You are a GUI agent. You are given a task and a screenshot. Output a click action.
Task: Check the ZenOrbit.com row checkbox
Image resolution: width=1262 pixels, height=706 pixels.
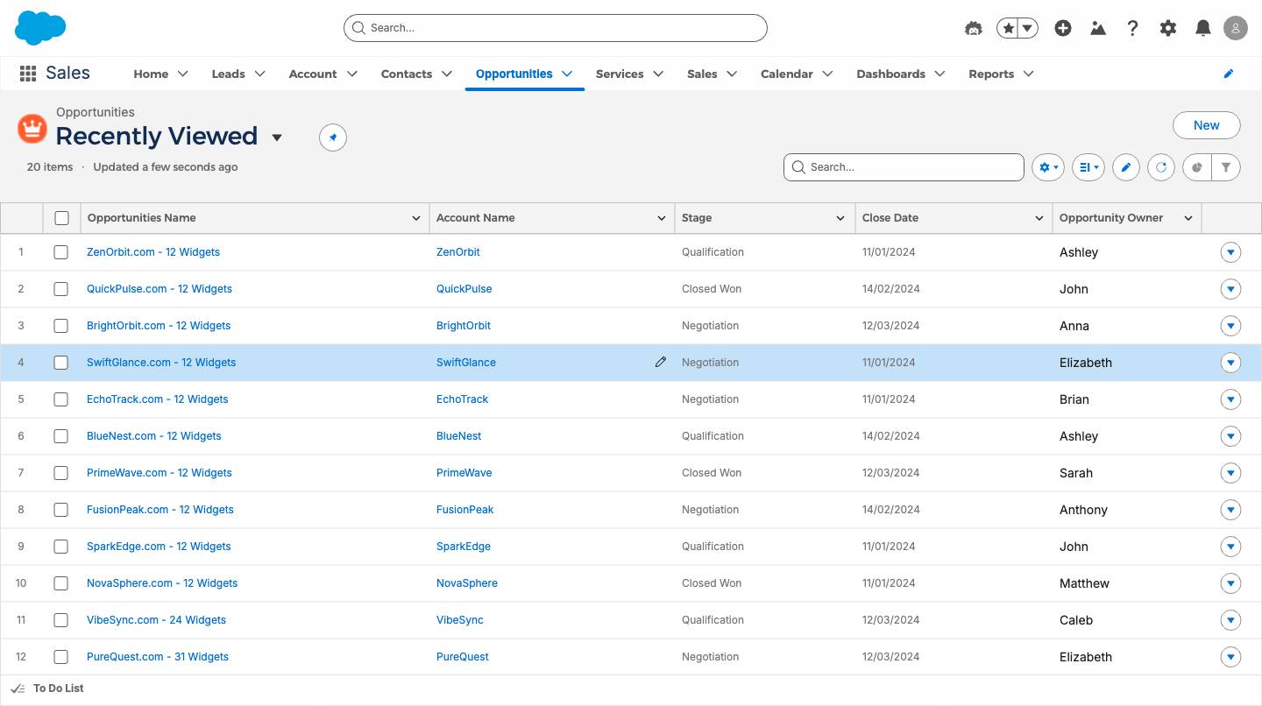click(x=60, y=252)
